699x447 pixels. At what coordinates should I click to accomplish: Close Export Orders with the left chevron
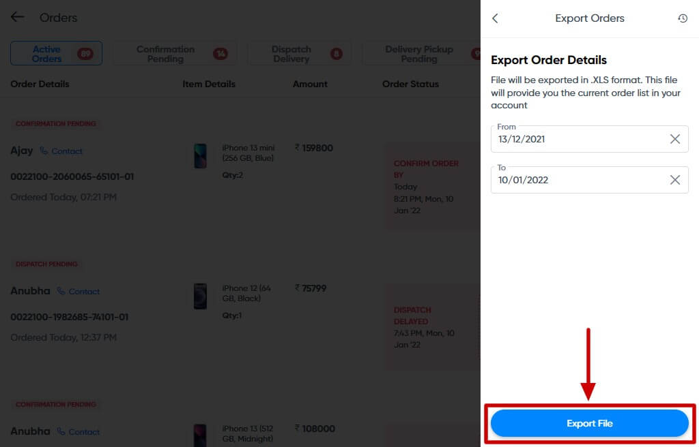494,18
